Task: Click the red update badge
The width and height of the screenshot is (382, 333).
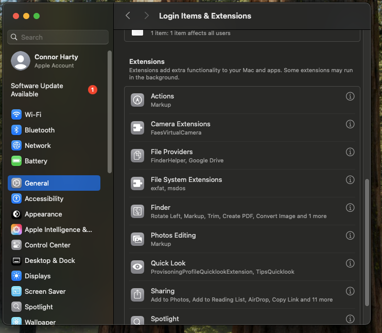Action: (93, 90)
